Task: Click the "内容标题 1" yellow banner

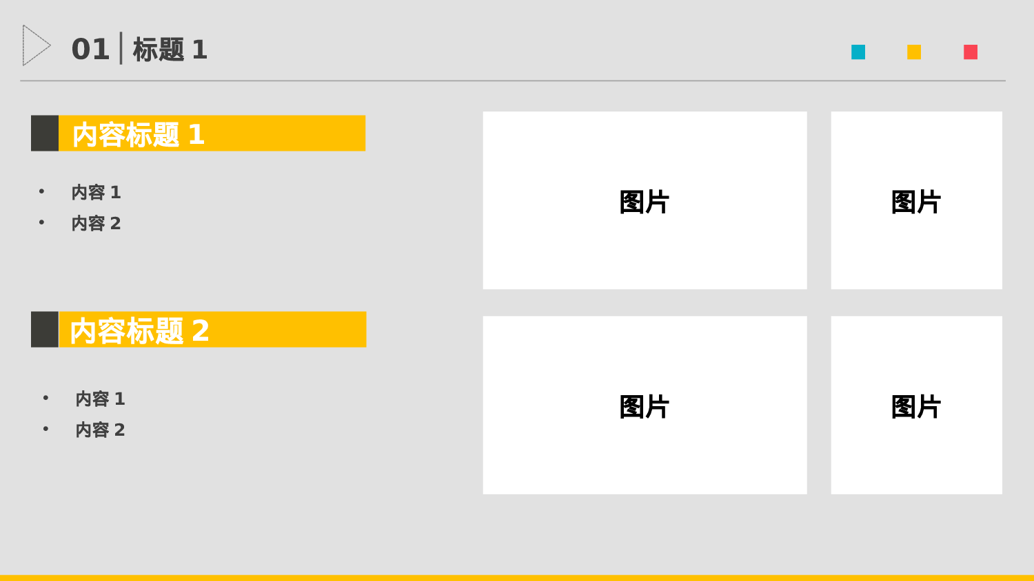Action: [212, 134]
